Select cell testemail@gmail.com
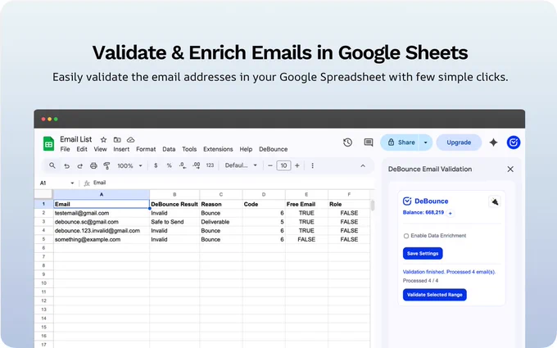This screenshot has width=557, height=348. click(102, 213)
